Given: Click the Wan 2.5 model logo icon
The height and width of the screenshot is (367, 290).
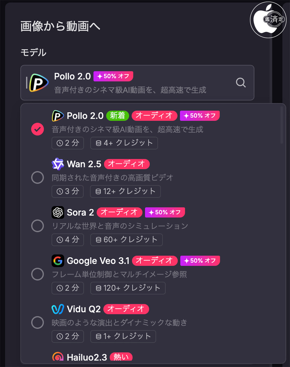Looking at the screenshot, I should pos(58,164).
